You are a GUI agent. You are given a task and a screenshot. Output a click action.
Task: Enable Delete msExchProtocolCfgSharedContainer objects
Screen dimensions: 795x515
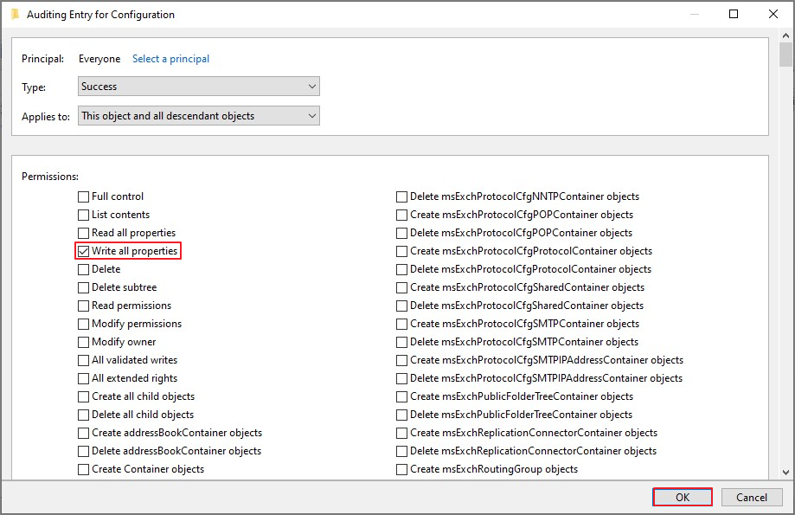[402, 306]
